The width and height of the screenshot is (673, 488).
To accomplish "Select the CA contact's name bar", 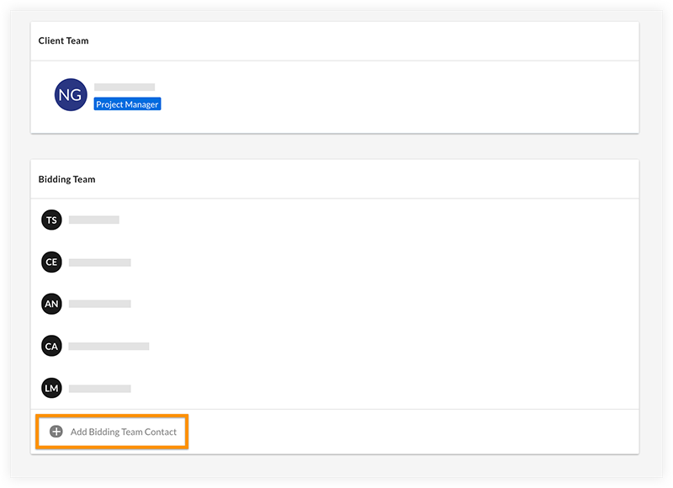I will 110,346.
